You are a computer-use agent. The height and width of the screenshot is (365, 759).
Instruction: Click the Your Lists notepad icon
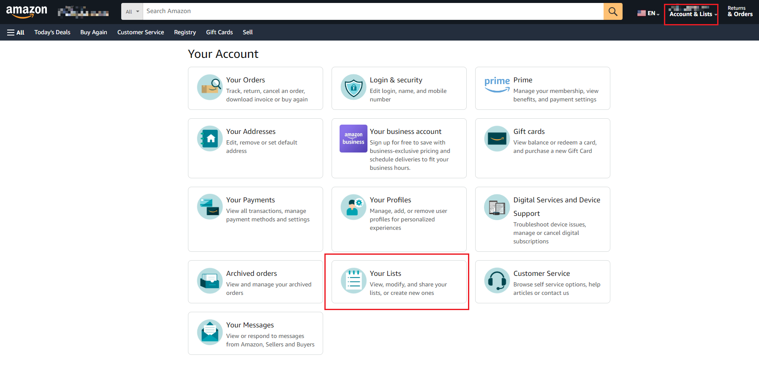coord(354,281)
